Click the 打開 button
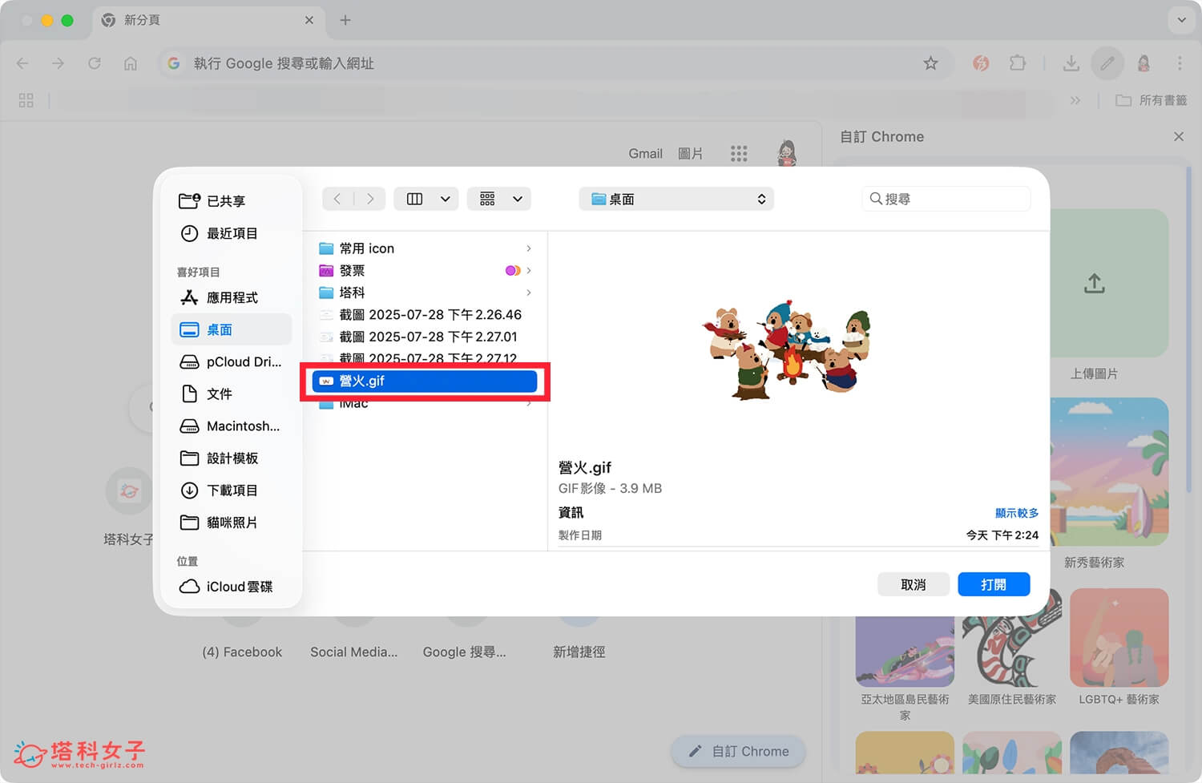 (994, 584)
